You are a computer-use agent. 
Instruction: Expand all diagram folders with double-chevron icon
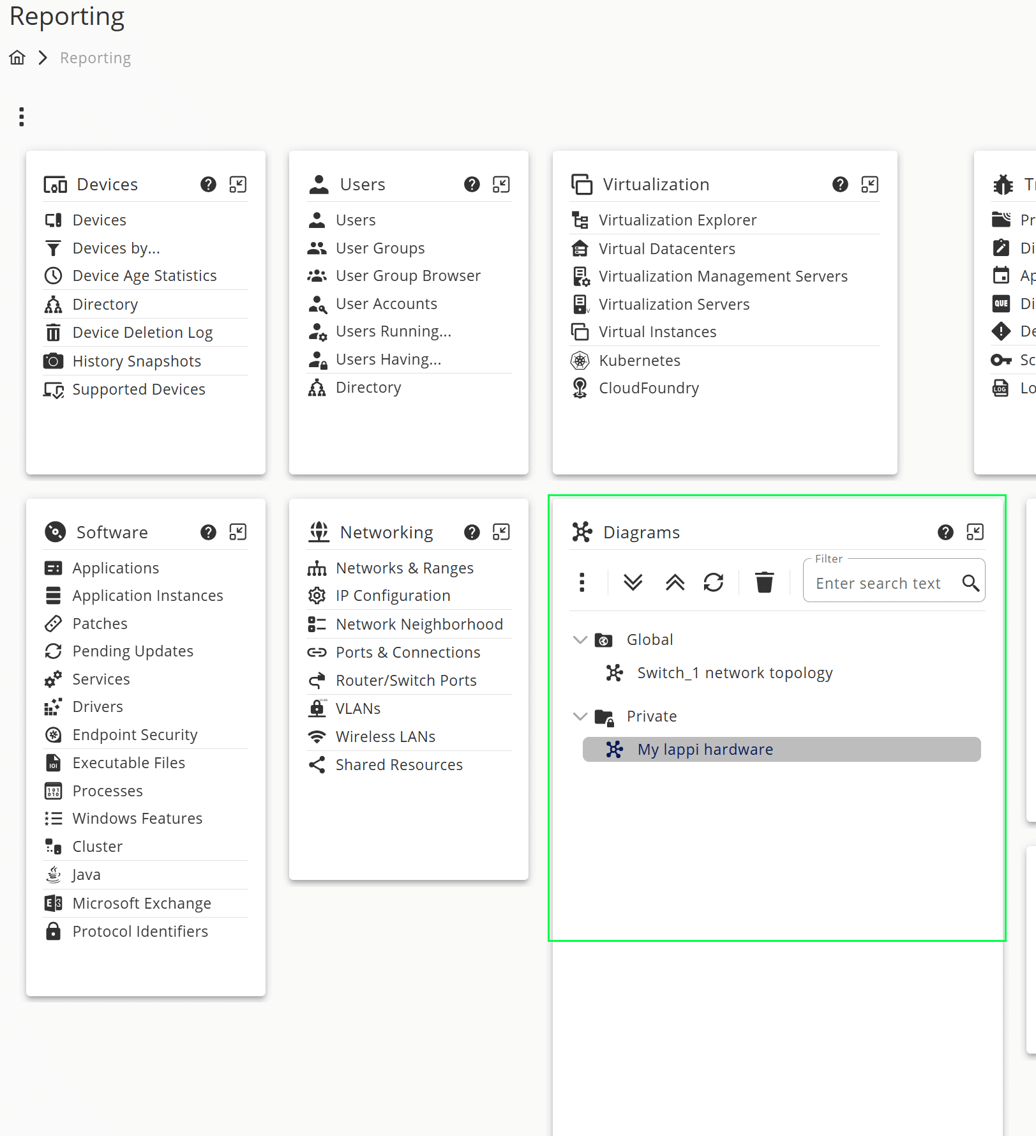tap(633, 582)
